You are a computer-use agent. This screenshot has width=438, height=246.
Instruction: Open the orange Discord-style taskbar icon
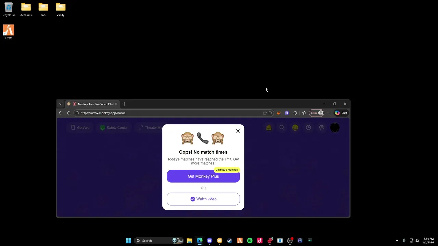point(220,241)
